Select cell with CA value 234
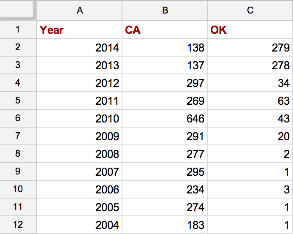 [165, 189]
